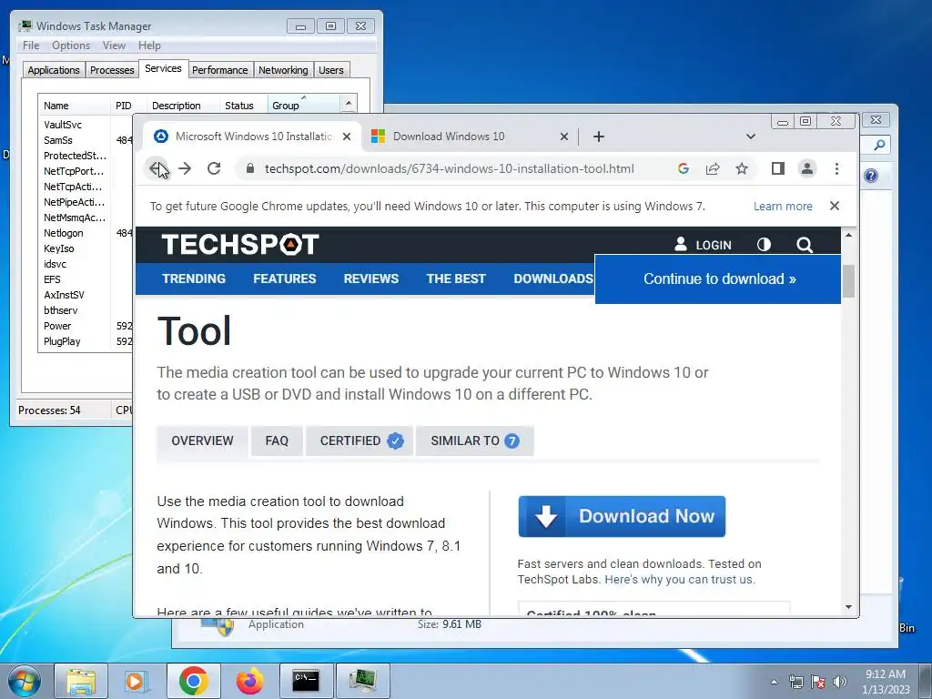
Task: Click the TechSpot logo
Action: point(240,244)
